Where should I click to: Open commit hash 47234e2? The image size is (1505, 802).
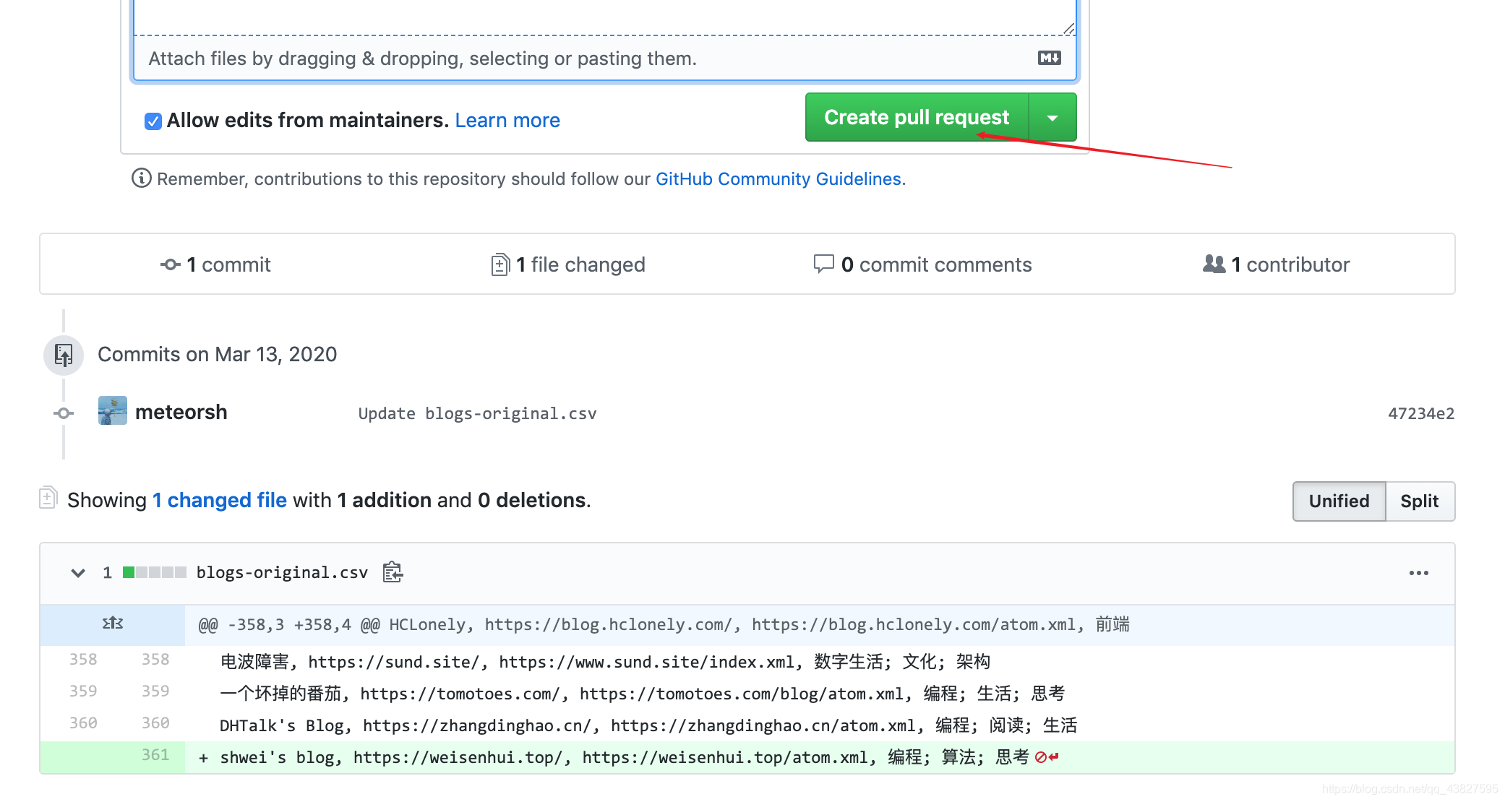click(x=1420, y=413)
